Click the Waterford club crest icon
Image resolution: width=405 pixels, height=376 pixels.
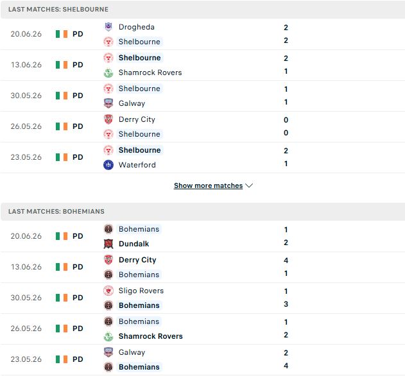click(x=108, y=165)
